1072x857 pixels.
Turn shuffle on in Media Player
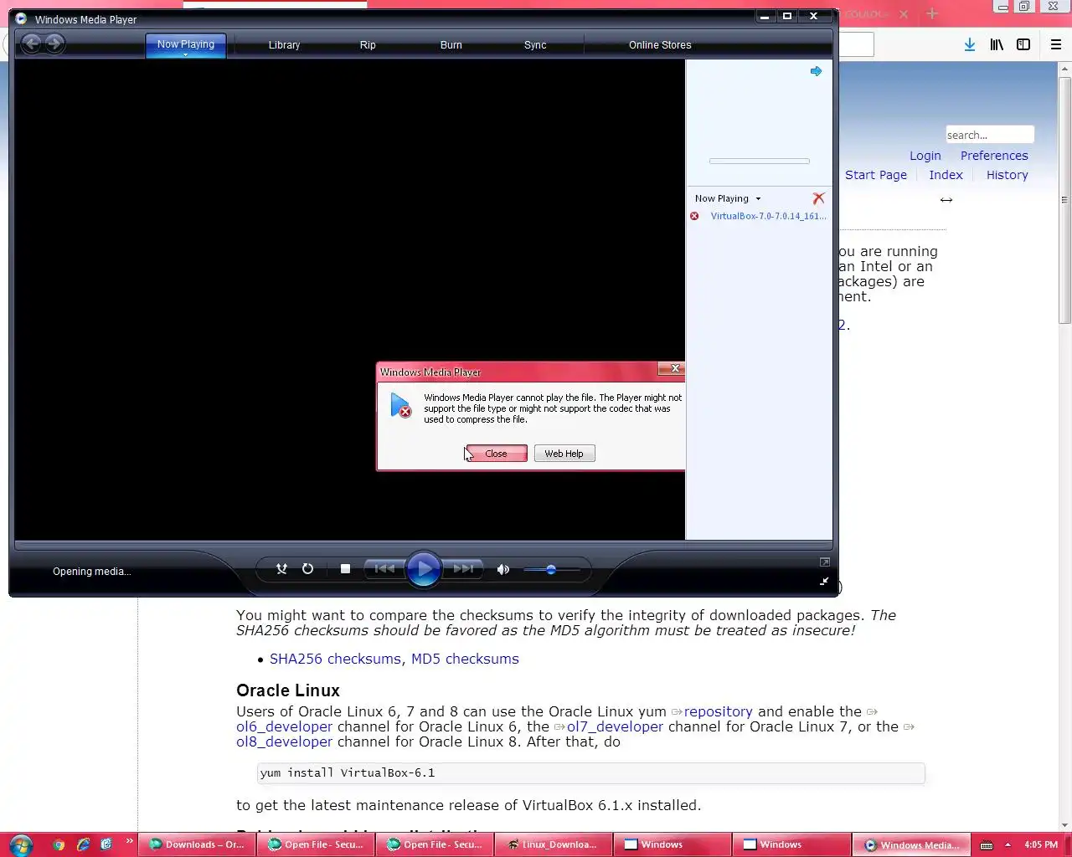pyautogui.click(x=282, y=569)
